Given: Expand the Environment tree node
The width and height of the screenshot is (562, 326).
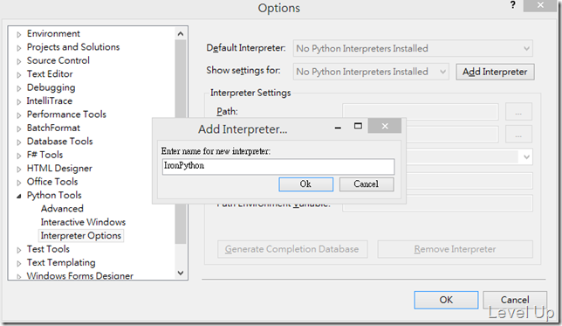Looking at the screenshot, I should pyautogui.click(x=19, y=35).
